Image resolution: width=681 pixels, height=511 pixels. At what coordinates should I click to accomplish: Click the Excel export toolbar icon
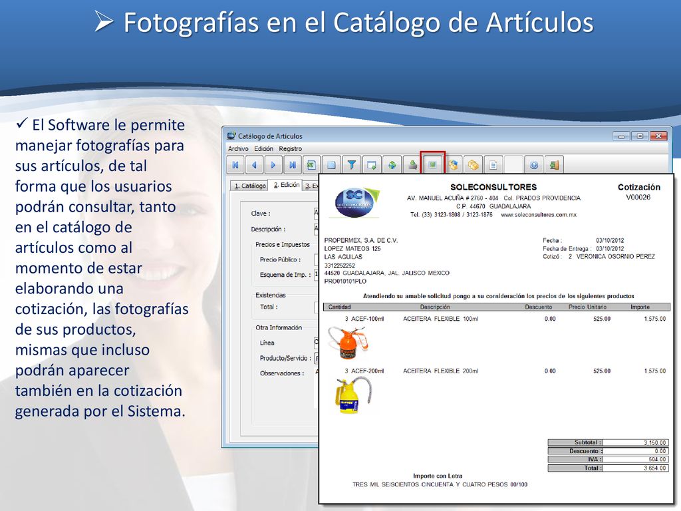pyautogui.click(x=311, y=165)
